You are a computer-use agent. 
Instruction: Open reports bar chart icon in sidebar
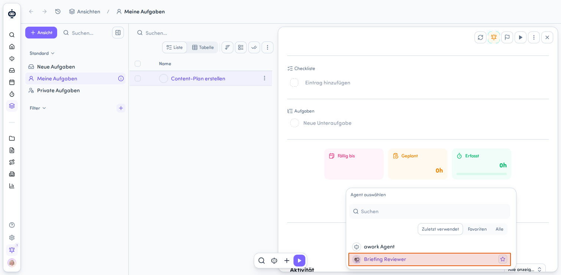(x=12, y=186)
